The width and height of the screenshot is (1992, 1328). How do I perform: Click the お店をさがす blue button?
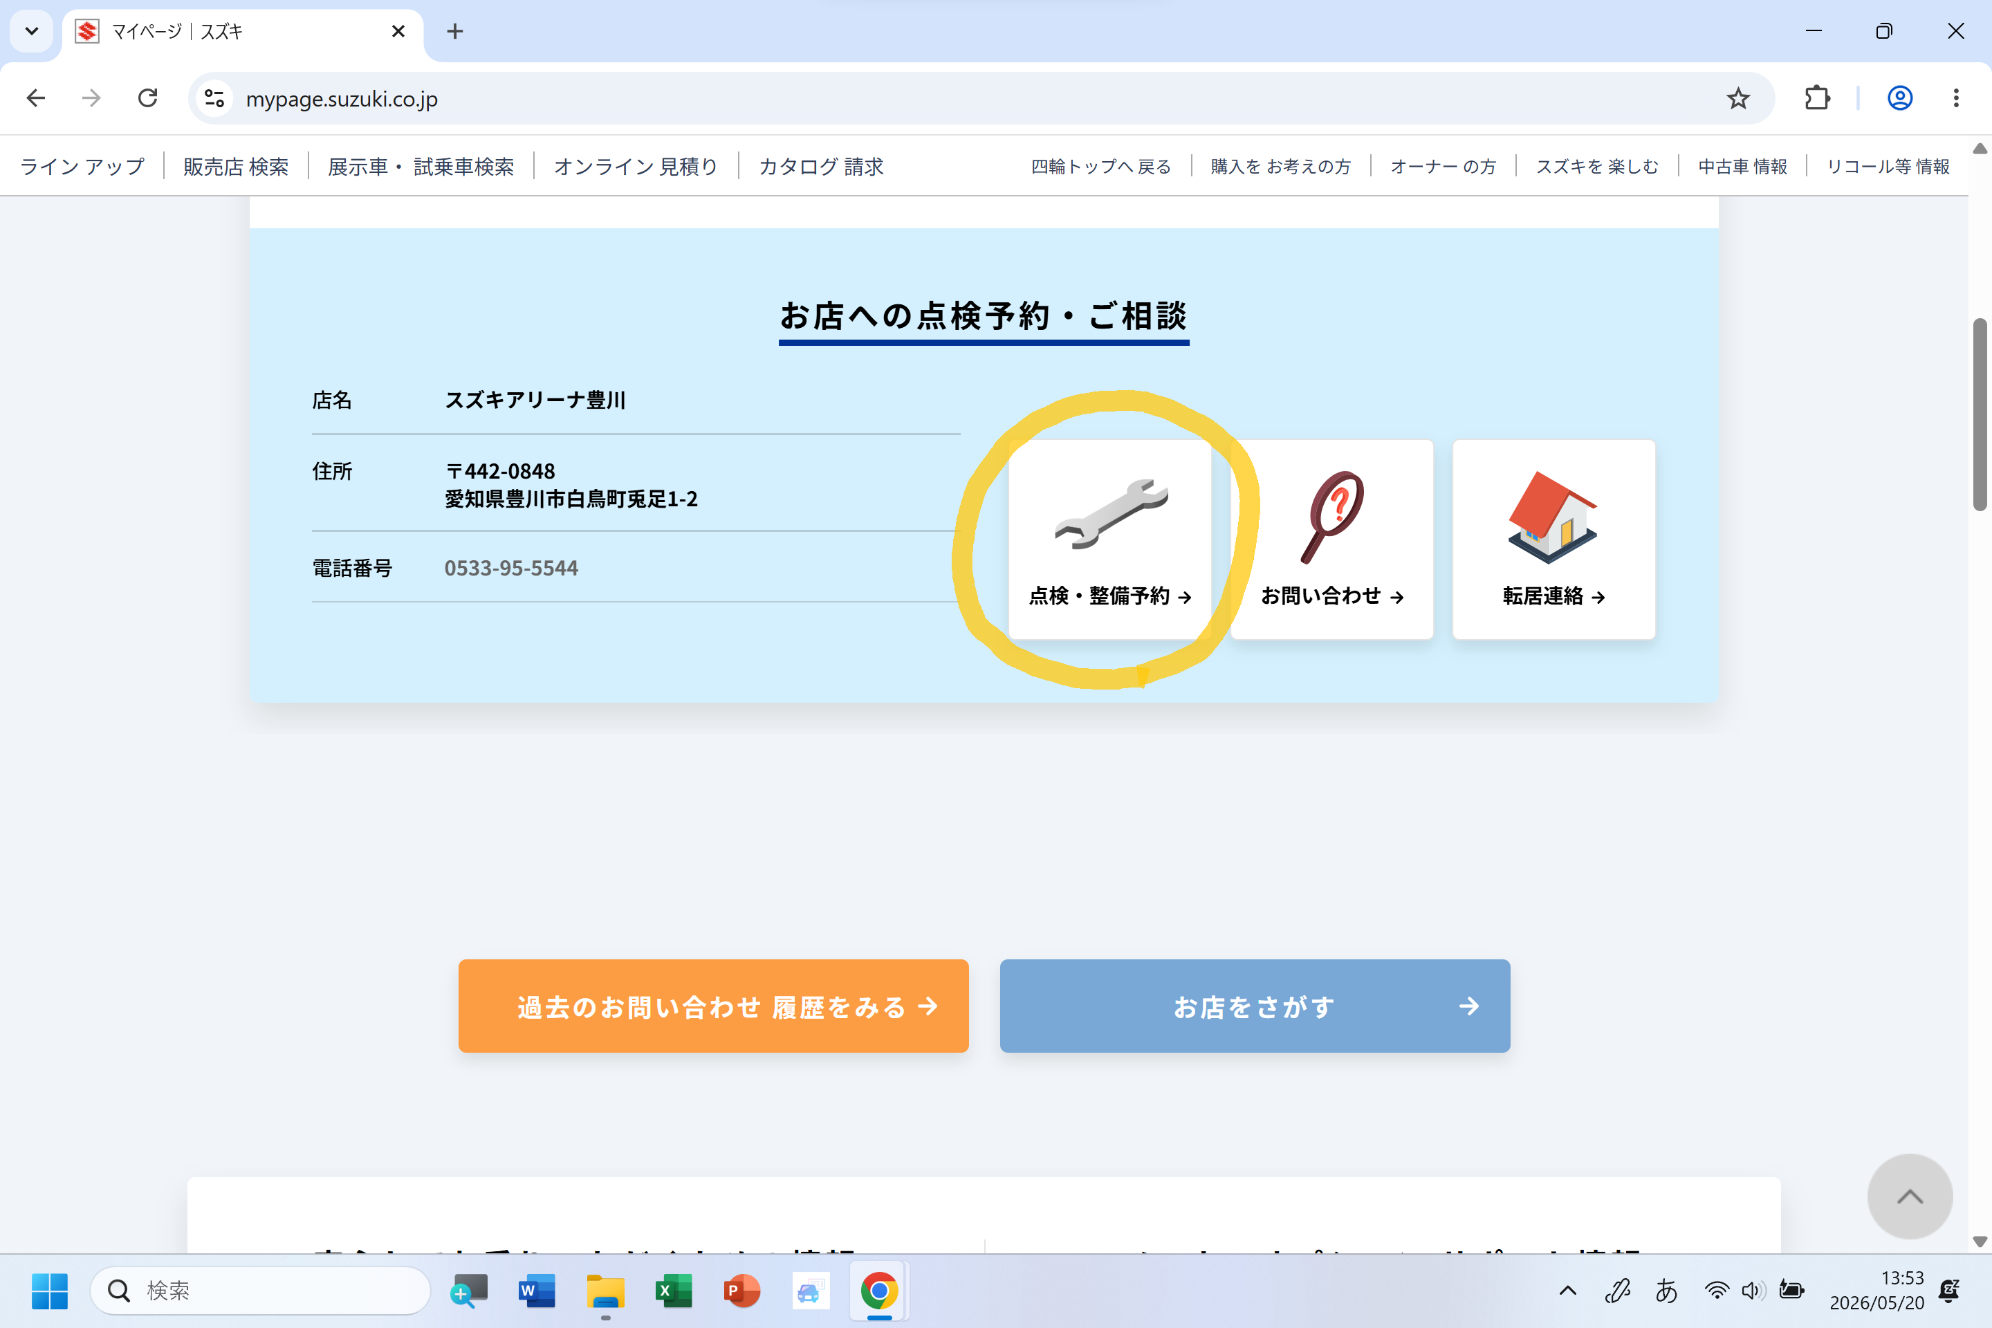pyautogui.click(x=1255, y=1005)
